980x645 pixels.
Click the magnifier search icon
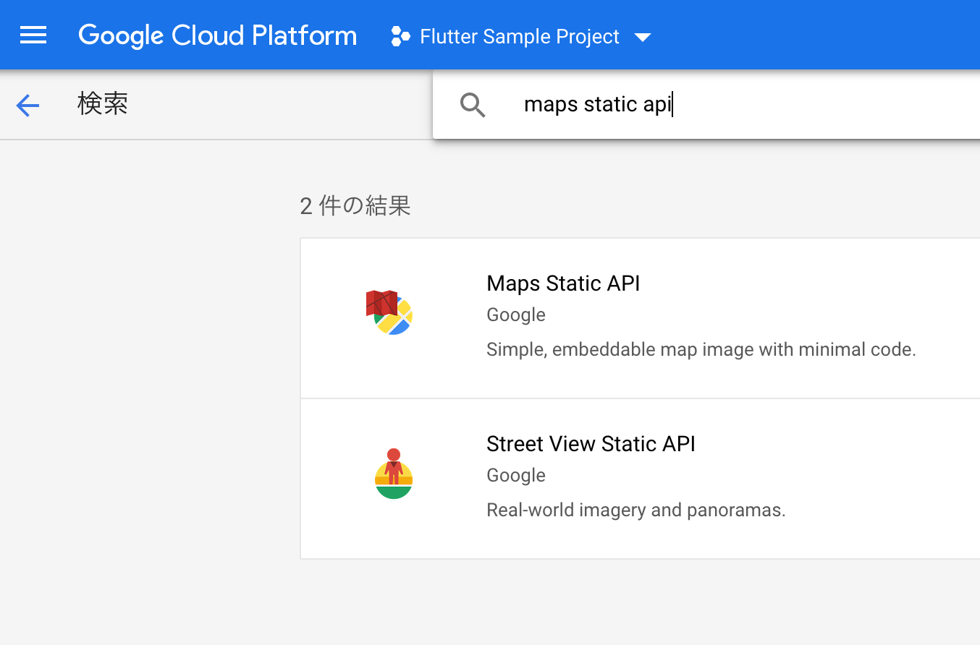tap(473, 105)
